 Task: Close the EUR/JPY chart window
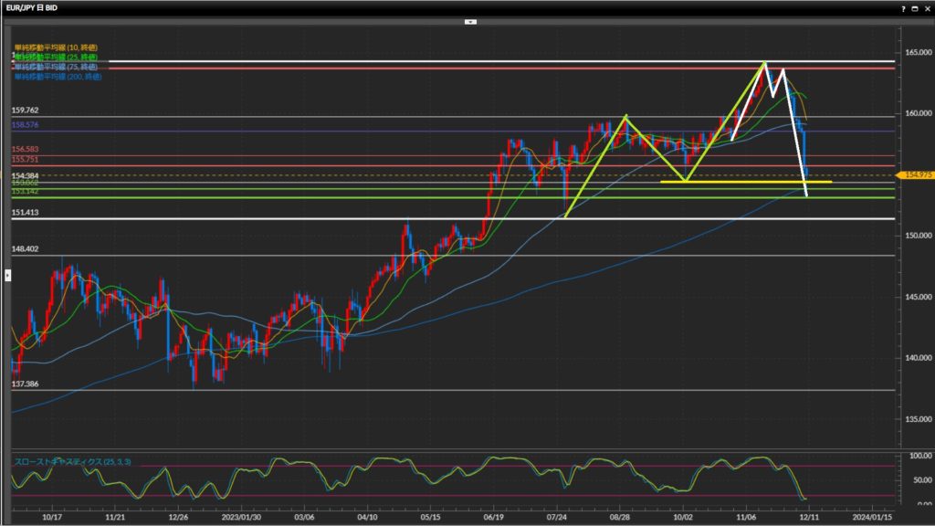tap(926, 7)
